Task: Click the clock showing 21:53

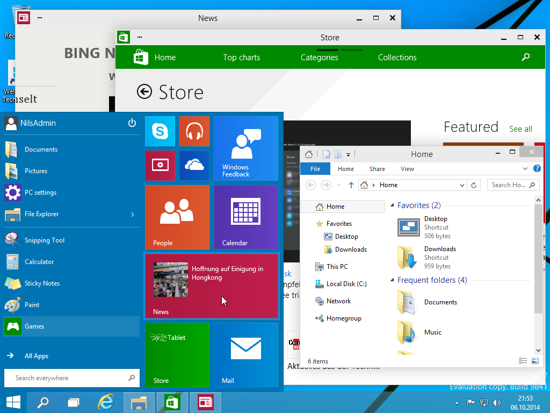Action: point(525,398)
